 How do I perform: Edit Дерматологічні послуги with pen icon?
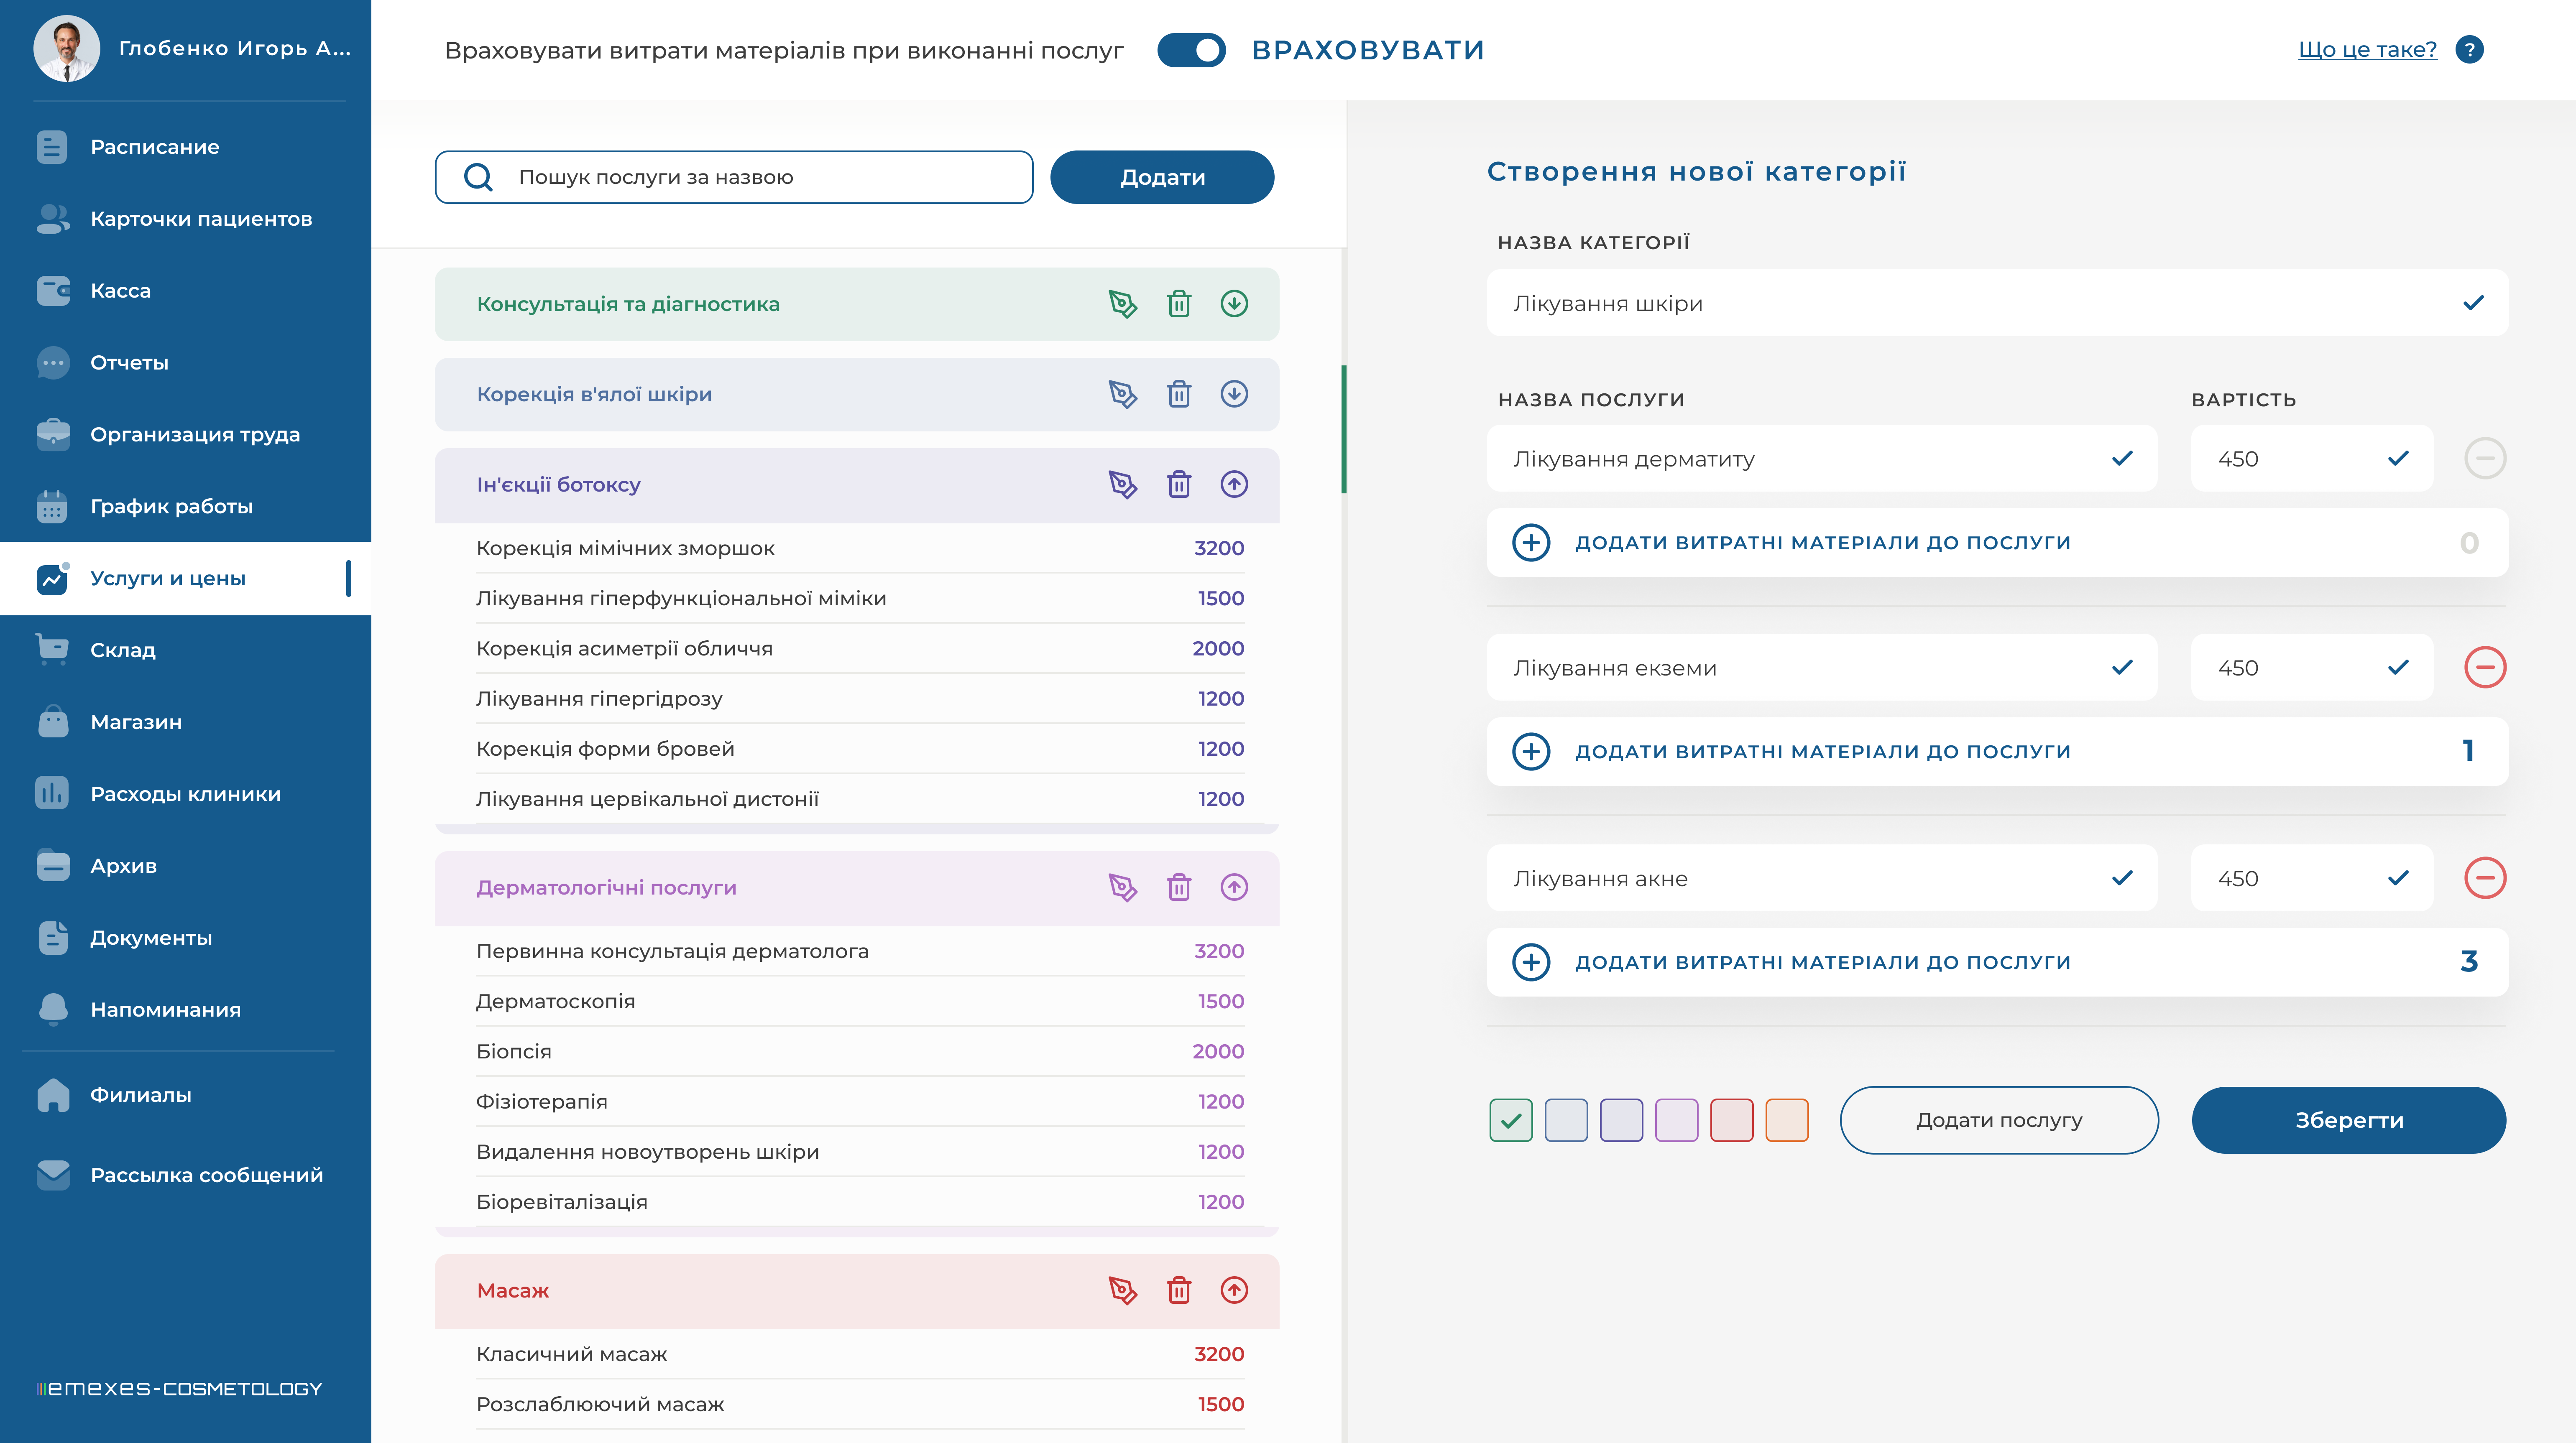pyautogui.click(x=1122, y=887)
